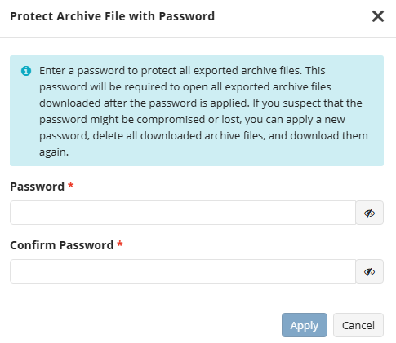The image size is (396, 343).
Task: Show password in the Confirm Password field
Action: pos(369,271)
